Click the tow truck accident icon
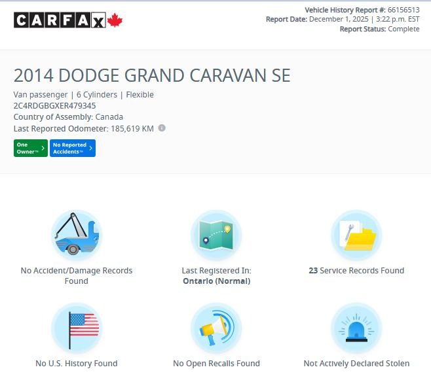The image size is (431, 380). 77,235
